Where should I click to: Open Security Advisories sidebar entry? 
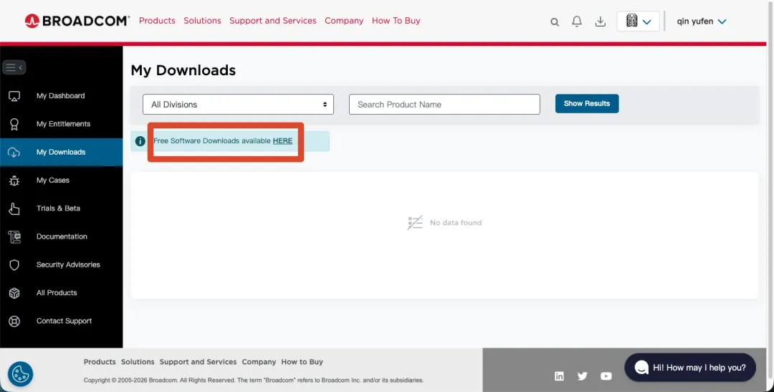pos(61,264)
